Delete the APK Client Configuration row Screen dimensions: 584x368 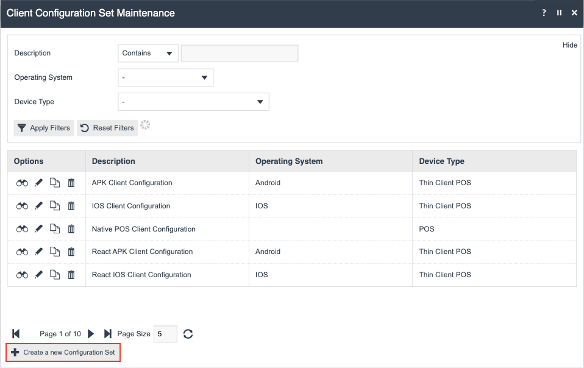(71, 183)
